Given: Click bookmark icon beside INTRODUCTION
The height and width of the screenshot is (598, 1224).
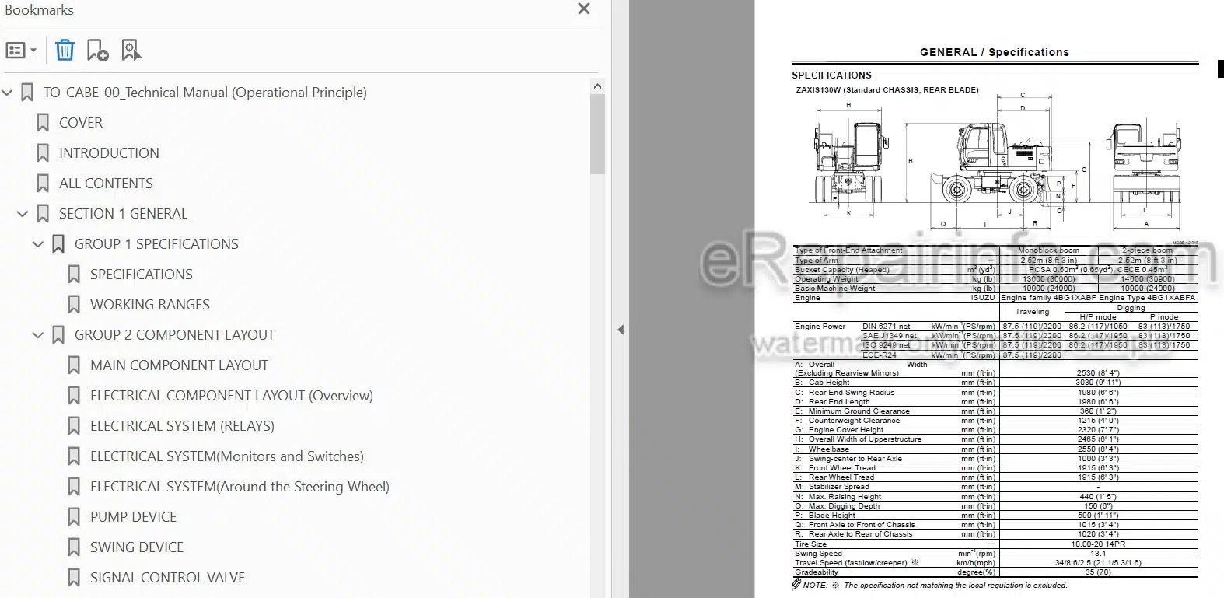Looking at the screenshot, I should (43, 153).
